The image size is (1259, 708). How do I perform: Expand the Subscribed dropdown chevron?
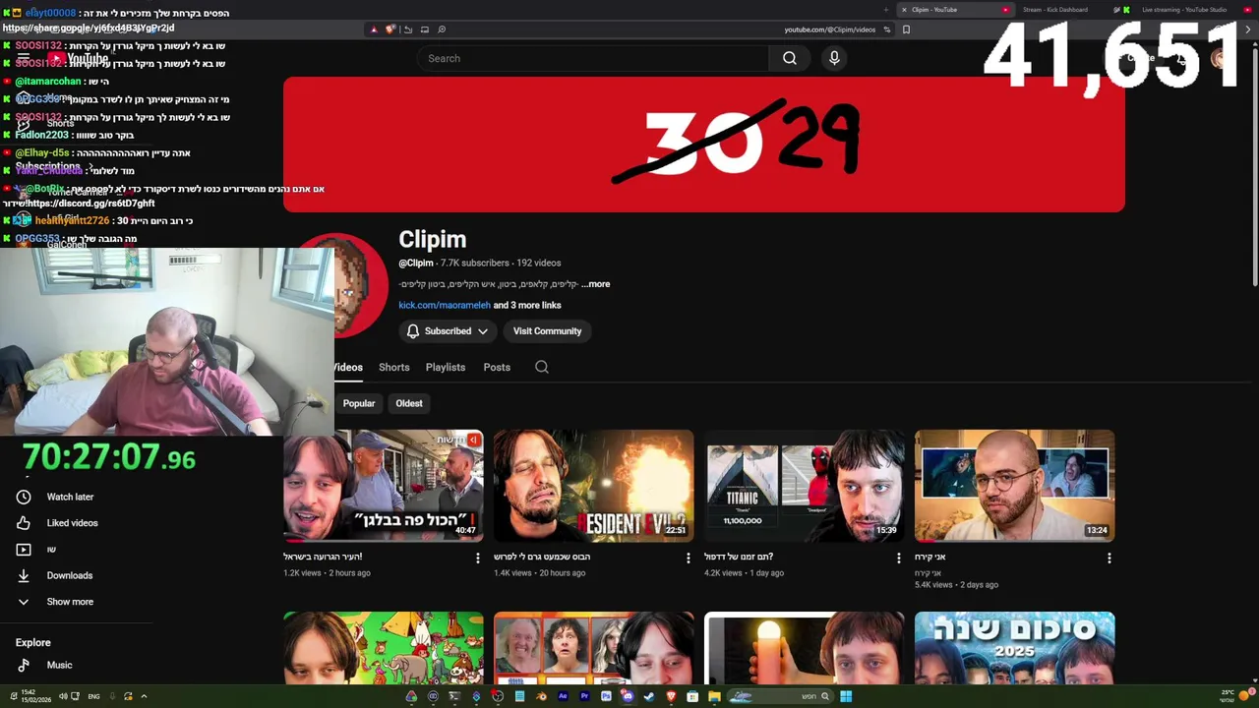tap(483, 331)
